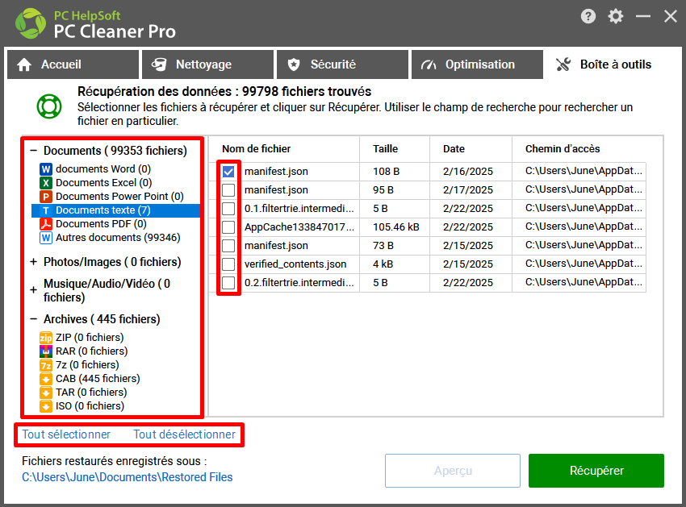Image resolution: width=686 pixels, height=507 pixels.
Task: Open the Restored Files folder path link
Action: point(128,477)
